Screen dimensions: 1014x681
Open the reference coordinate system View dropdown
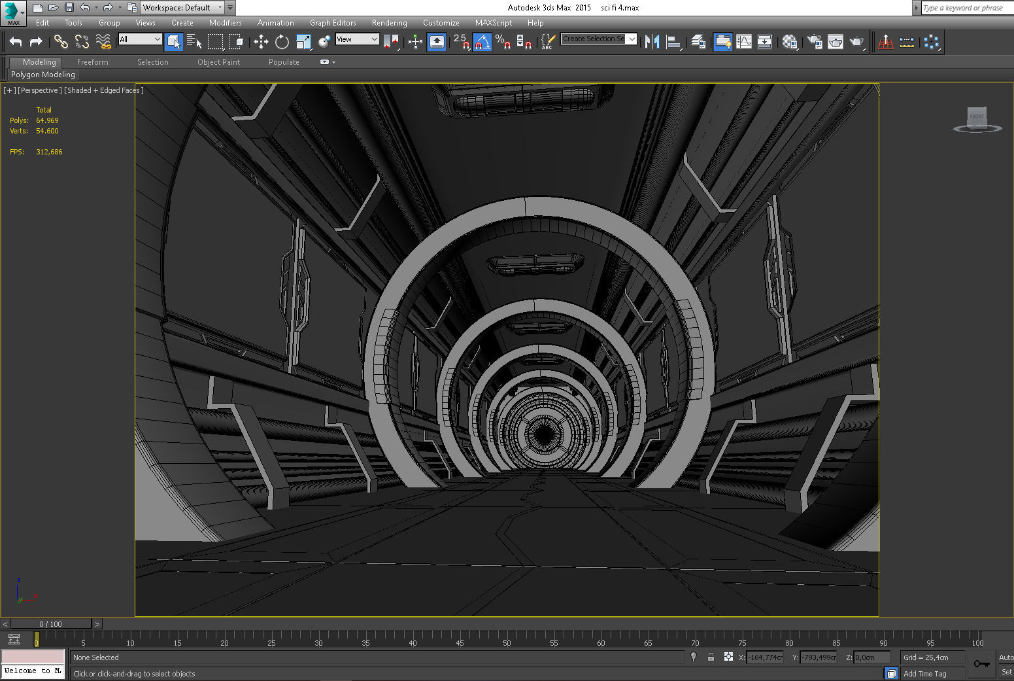click(x=357, y=39)
